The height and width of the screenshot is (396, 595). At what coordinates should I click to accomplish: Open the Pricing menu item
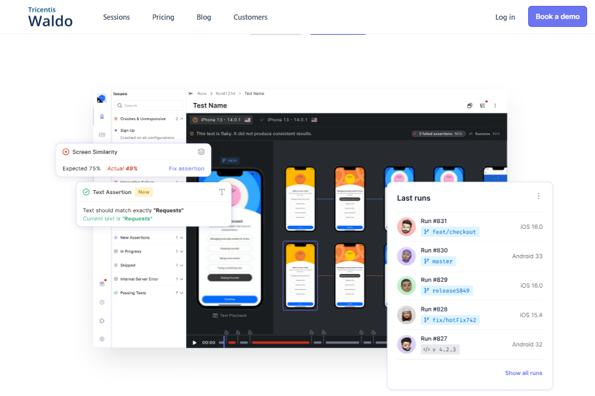[163, 17]
